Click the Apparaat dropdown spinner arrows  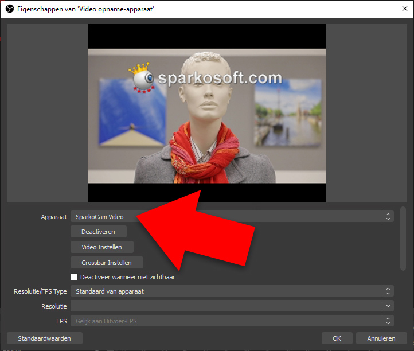pyautogui.click(x=388, y=217)
